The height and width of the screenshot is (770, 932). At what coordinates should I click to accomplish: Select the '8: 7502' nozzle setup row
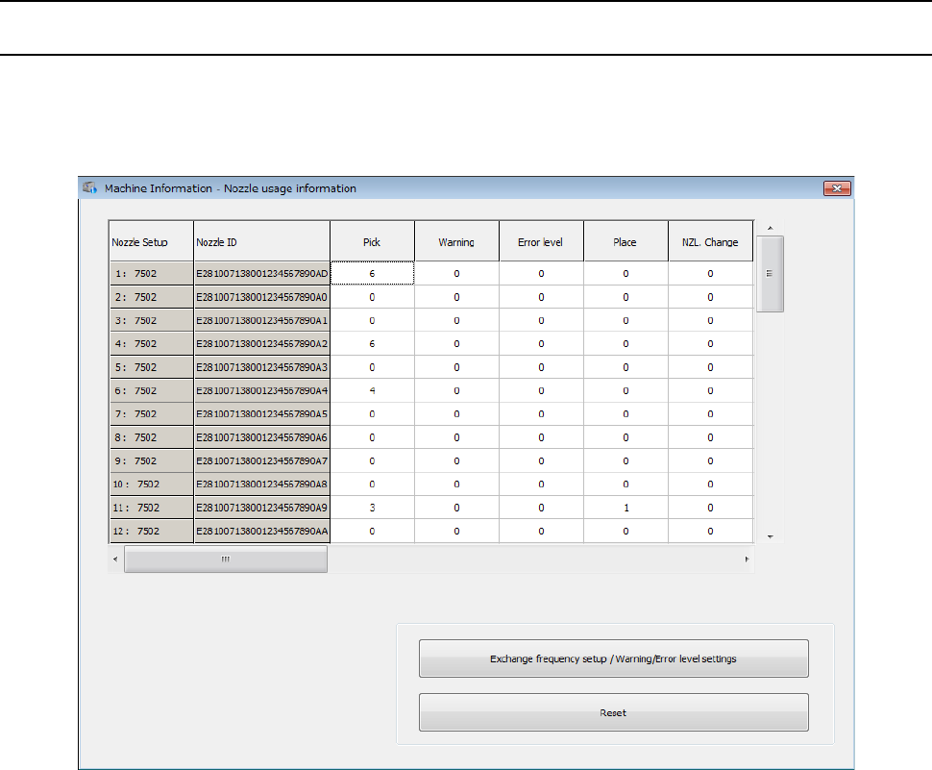[x=151, y=437]
